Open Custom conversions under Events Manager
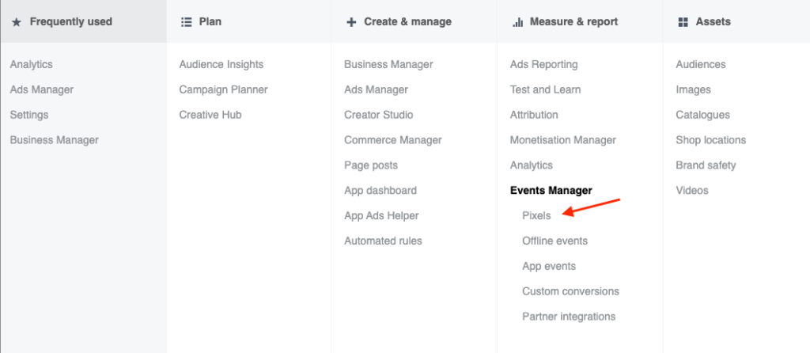810x353 pixels. tap(570, 291)
